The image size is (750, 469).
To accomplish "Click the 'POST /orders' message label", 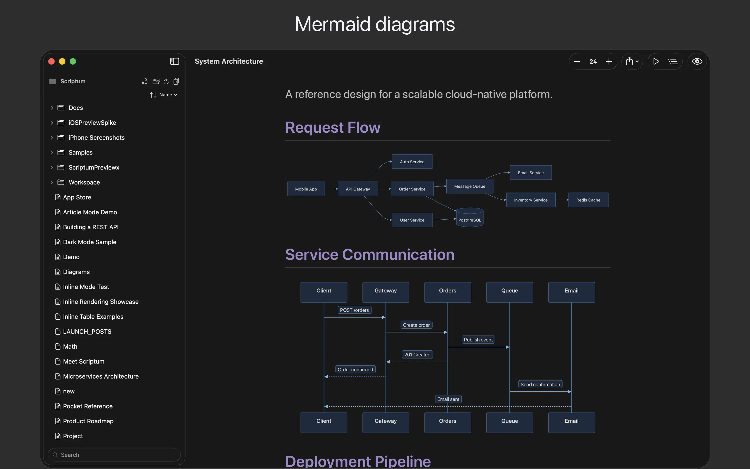I will click(354, 310).
